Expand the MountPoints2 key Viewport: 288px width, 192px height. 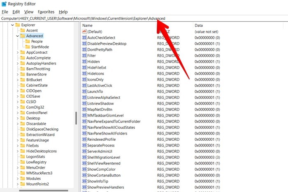pos(18,184)
